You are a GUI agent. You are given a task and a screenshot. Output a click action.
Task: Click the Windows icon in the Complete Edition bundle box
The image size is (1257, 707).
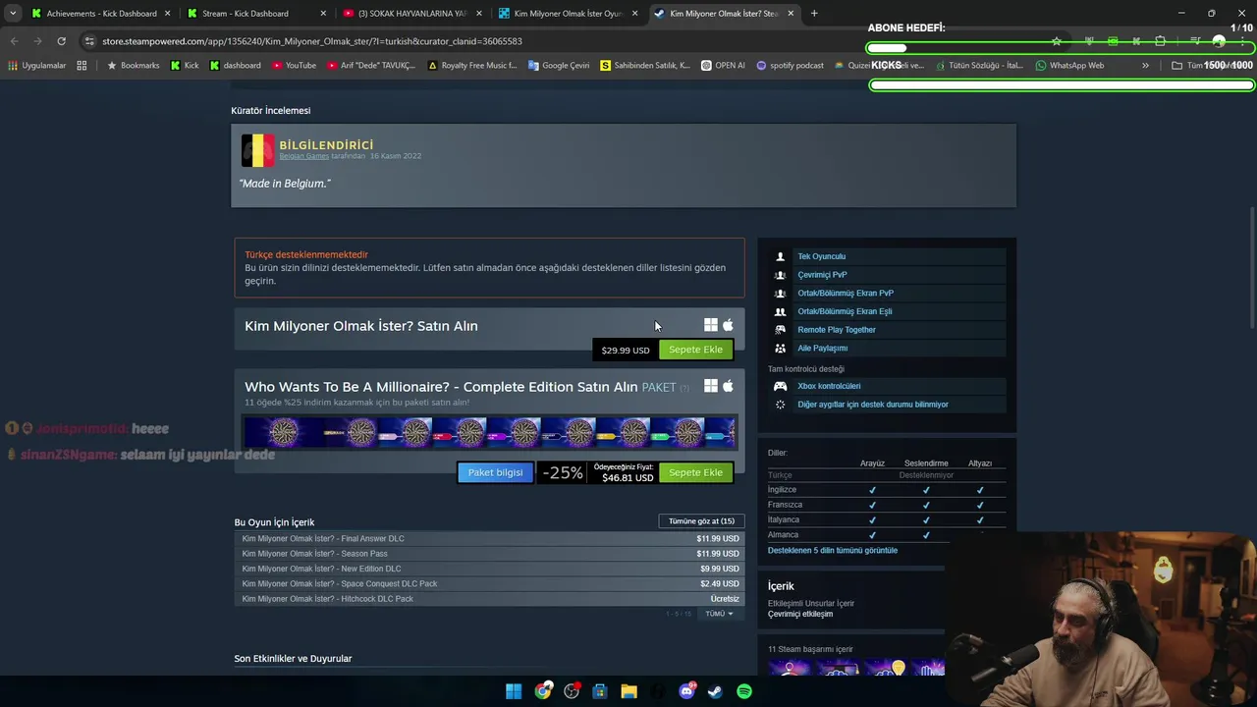coord(710,386)
